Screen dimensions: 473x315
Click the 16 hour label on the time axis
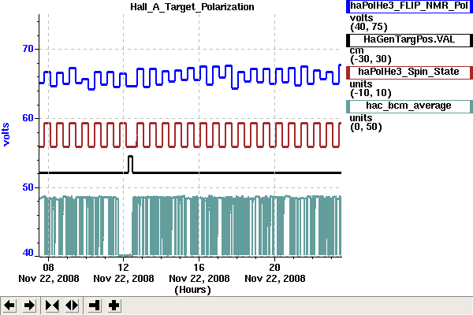pos(199,267)
